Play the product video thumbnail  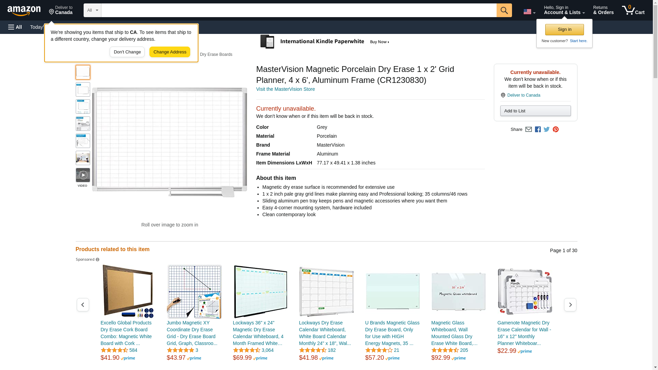coord(83,175)
